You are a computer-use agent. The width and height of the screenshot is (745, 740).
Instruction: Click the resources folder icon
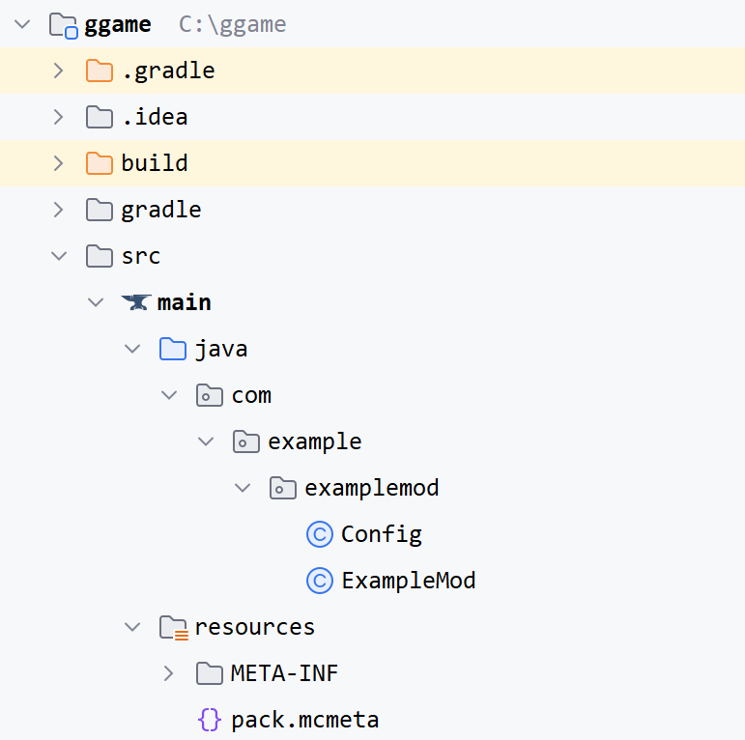173,627
